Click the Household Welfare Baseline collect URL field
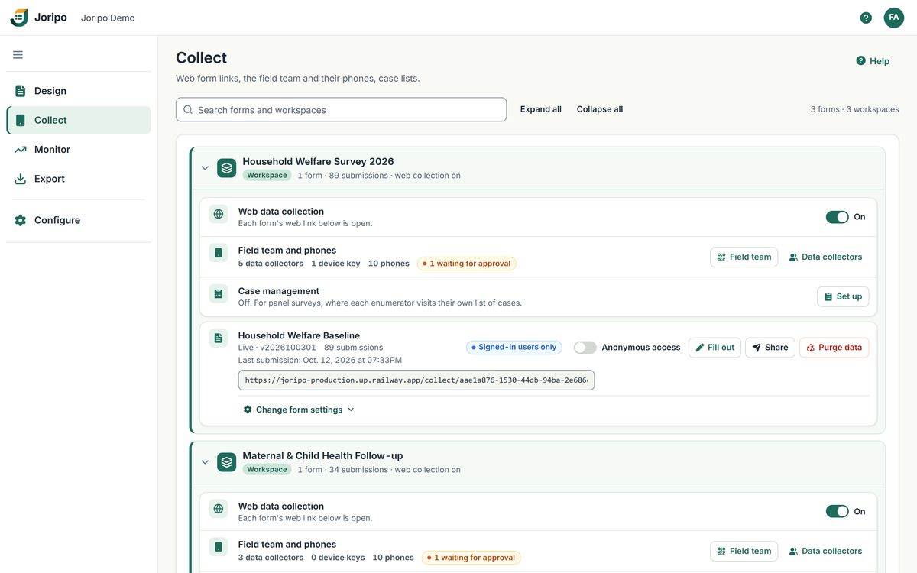 coord(416,380)
